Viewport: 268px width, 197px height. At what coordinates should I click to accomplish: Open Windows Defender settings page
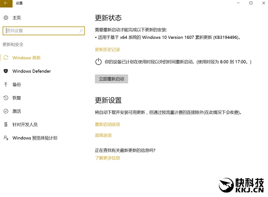32,71
